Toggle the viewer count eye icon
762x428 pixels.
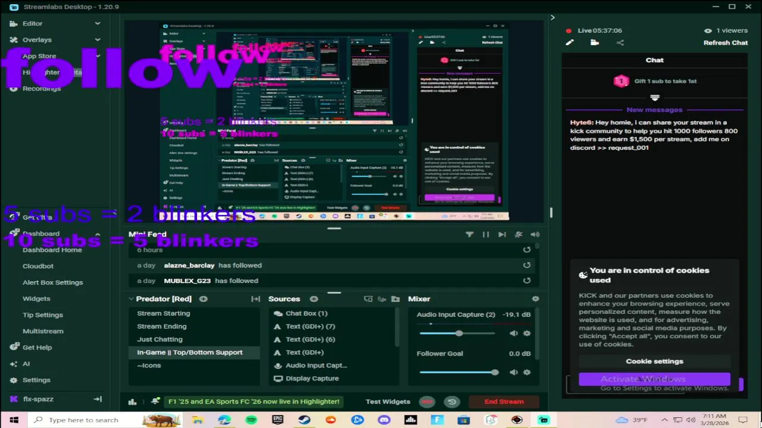(708, 30)
